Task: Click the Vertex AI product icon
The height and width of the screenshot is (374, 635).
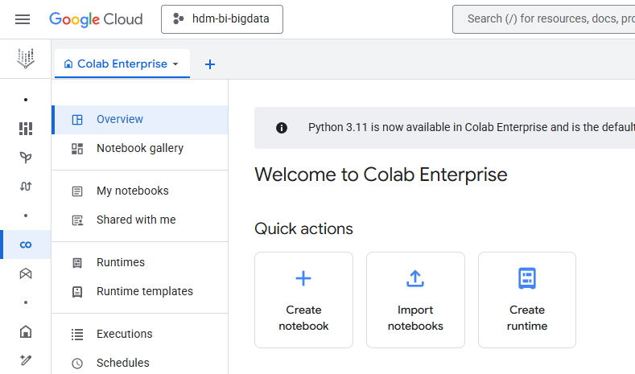Action: click(x=26, y=59)
